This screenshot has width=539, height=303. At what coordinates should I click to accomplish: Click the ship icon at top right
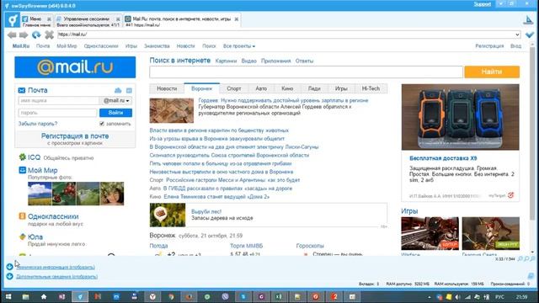[x=528, y=20]
